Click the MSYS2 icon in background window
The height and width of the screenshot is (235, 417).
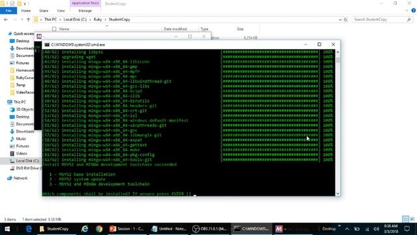(x=39, y=37)
